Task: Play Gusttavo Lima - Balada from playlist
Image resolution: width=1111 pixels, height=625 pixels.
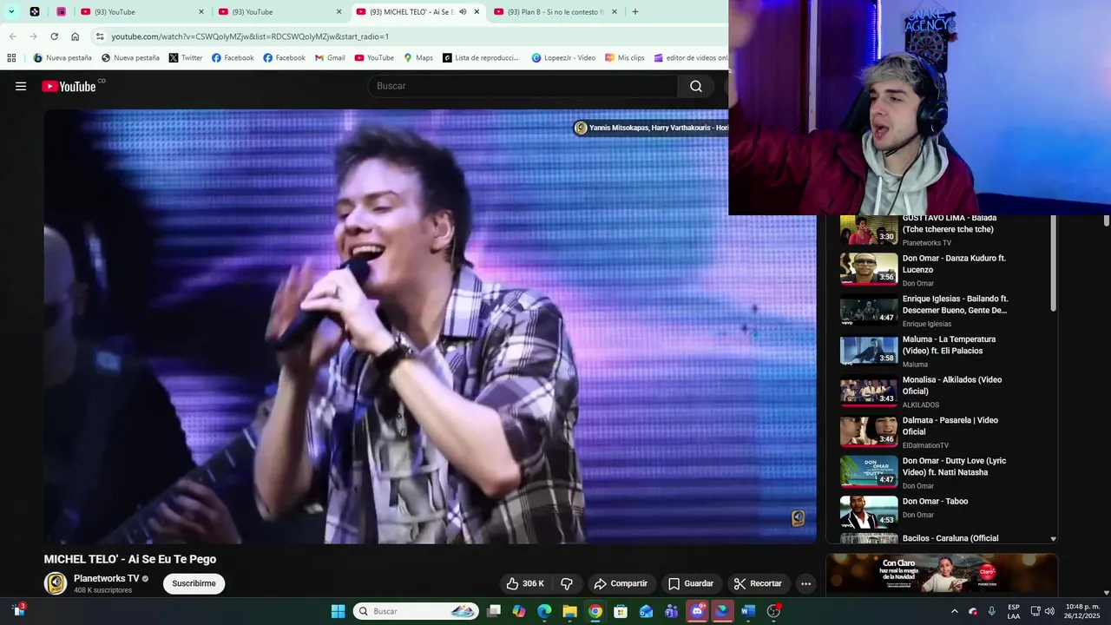Action: pyautogui.click(x=943, y=230)
